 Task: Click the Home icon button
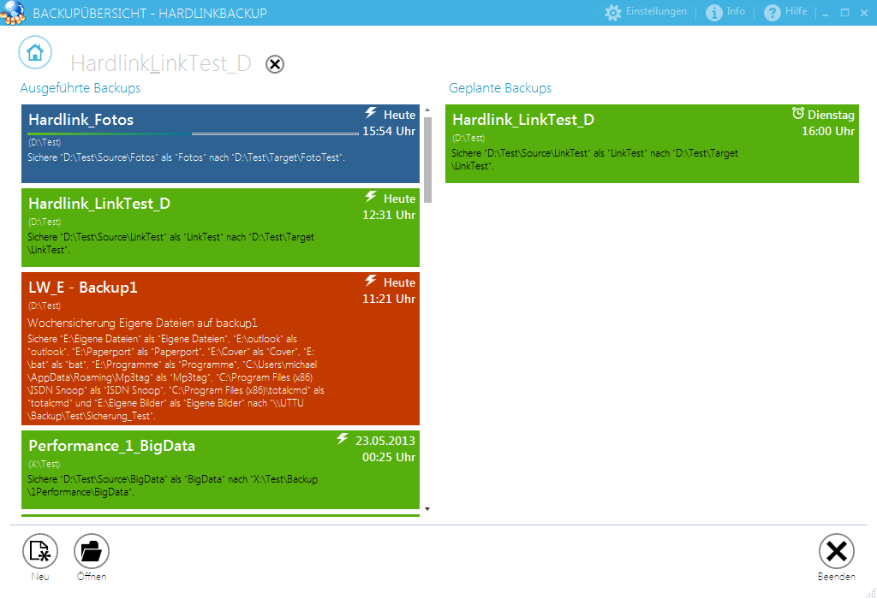[x=35, y=52]
